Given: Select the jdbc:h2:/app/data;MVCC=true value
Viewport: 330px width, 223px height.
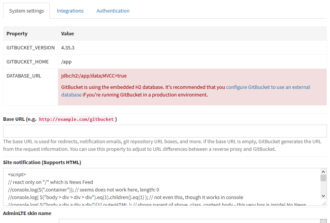Looking at the screenshot, I should (94, 76).
